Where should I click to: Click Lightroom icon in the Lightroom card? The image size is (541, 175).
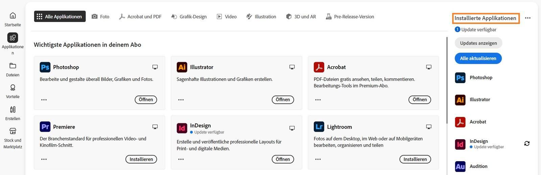coord(319,127)
